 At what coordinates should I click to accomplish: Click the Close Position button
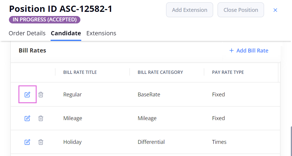pos(241,10)
